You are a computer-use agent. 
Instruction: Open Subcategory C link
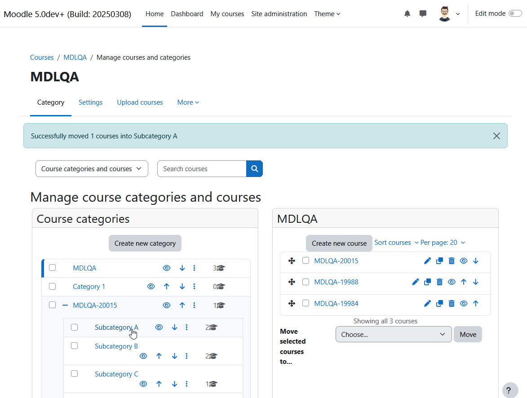[116, 374]
